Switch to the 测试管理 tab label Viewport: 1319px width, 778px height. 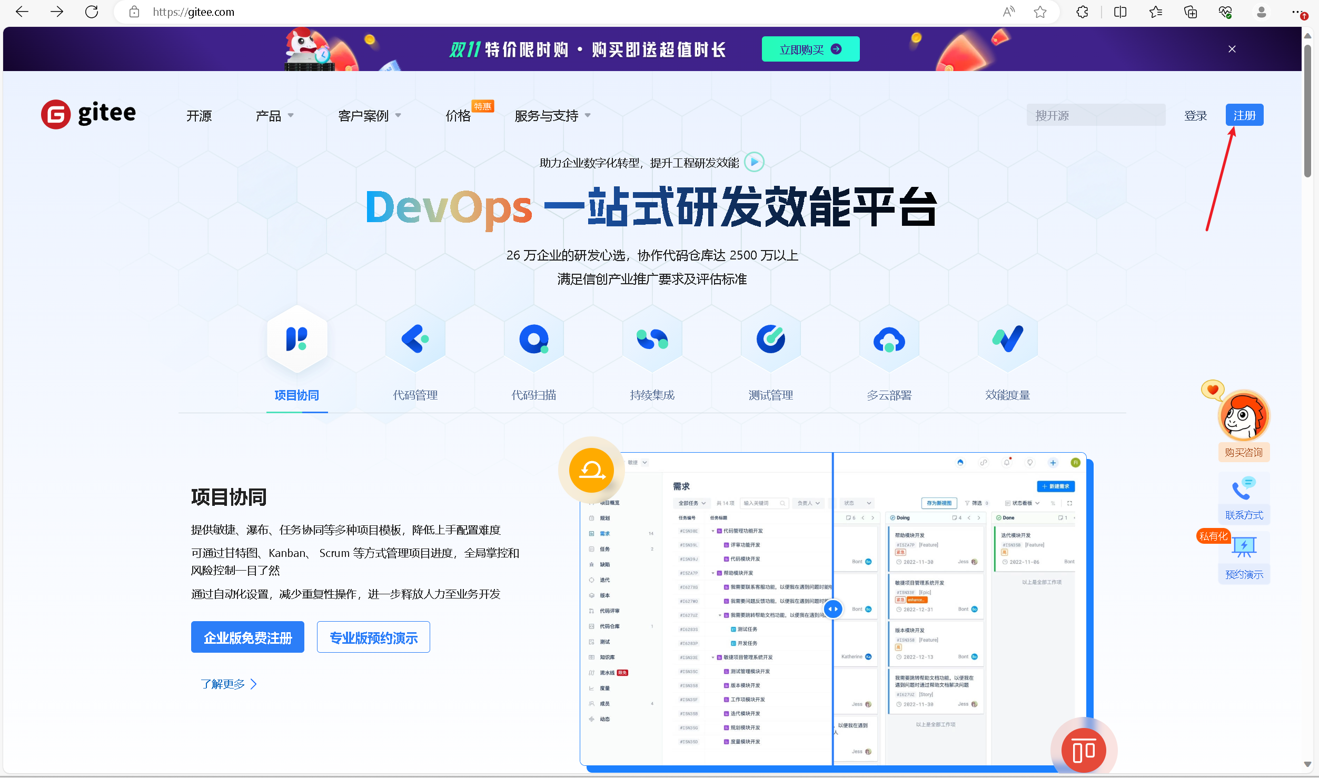click(771, 395)
